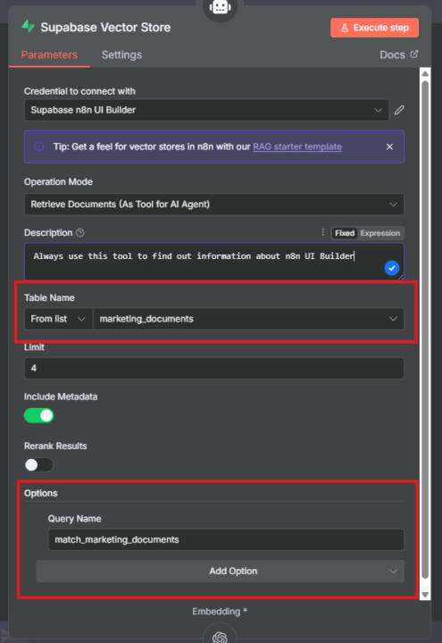
Task: Click the Supabase Vector Store title
Action: [x=105, y=27]
